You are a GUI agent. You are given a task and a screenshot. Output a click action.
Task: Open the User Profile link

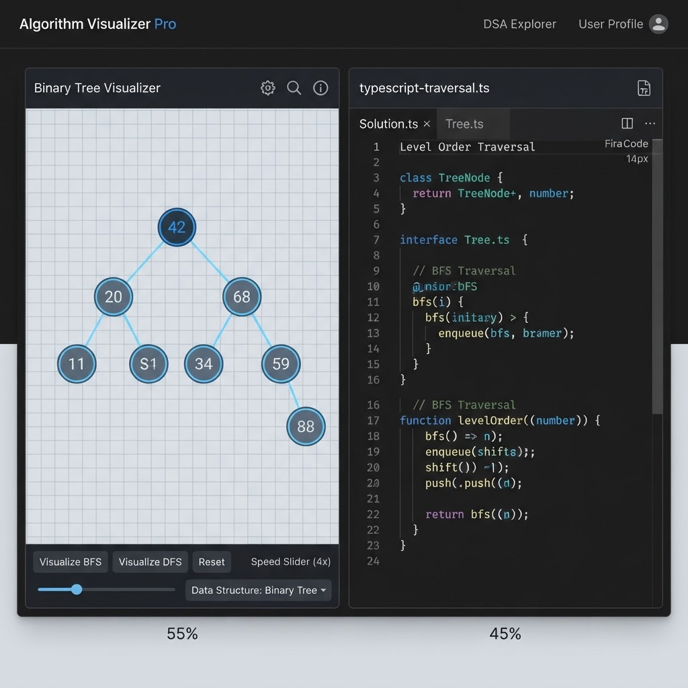coord(610,24)
